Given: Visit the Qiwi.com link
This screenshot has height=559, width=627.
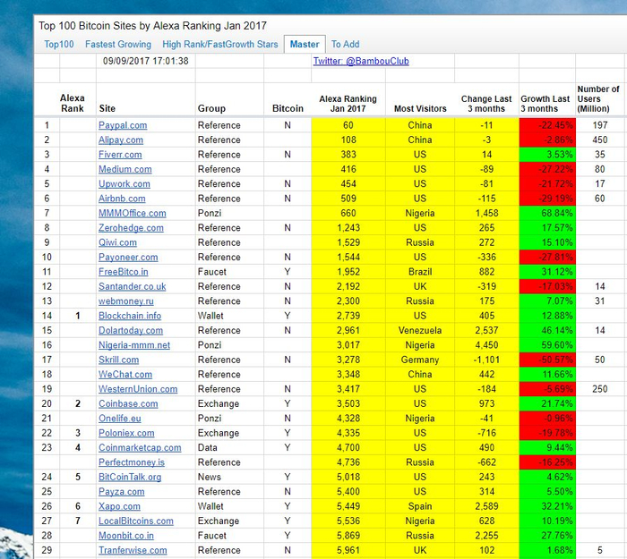Looking at the screenshot, I should point(117,242).
